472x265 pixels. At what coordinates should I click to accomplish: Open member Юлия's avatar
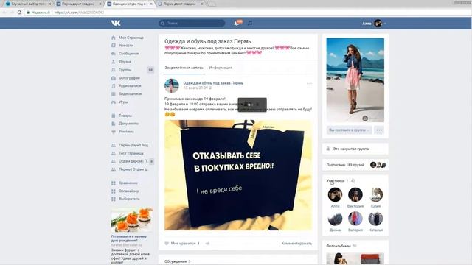point(375,194)
